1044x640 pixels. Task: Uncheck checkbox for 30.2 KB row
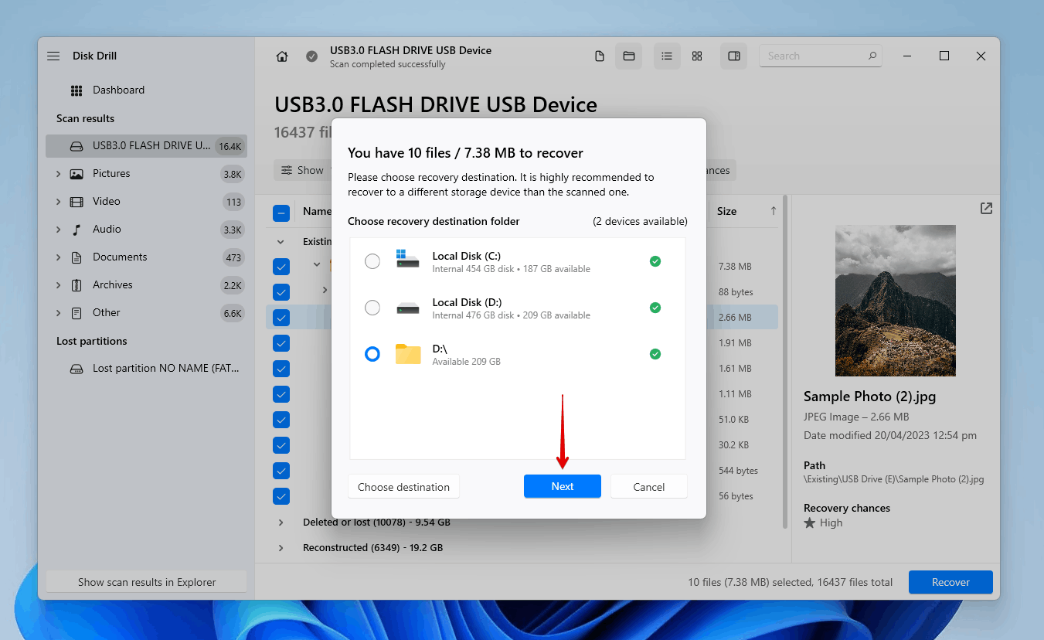point(281,445)
